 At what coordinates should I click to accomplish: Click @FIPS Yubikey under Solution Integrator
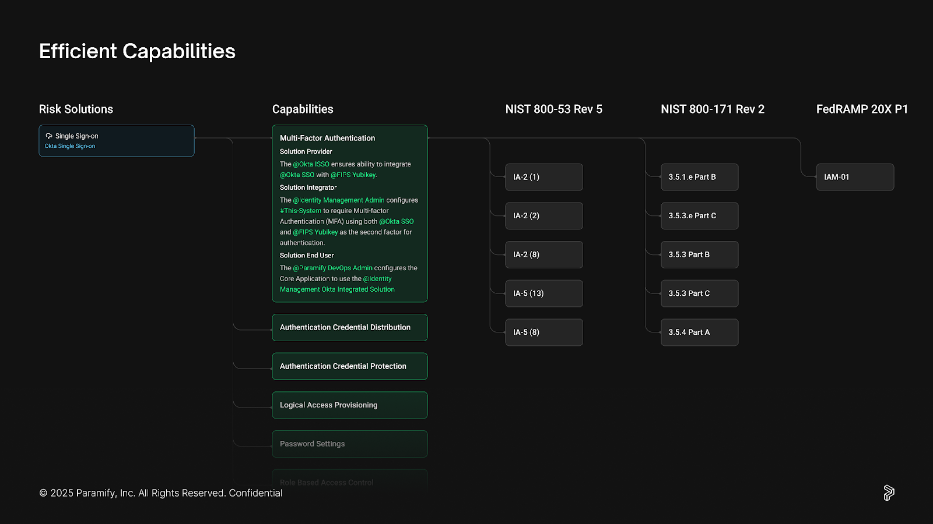click(x=315, y=232)
